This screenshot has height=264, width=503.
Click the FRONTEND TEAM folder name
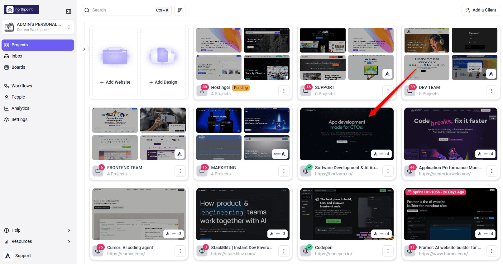[125, 168]
